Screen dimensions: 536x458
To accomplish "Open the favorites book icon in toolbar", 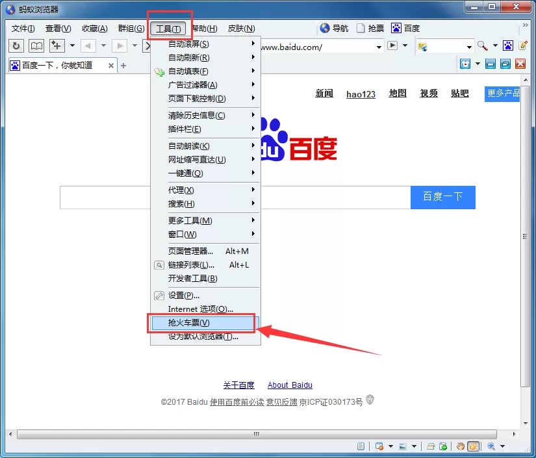I will click(36, 45).
